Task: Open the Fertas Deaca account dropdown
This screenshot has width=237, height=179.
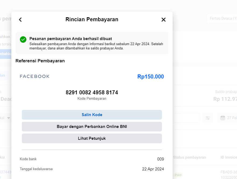Action: pos(222,18)
